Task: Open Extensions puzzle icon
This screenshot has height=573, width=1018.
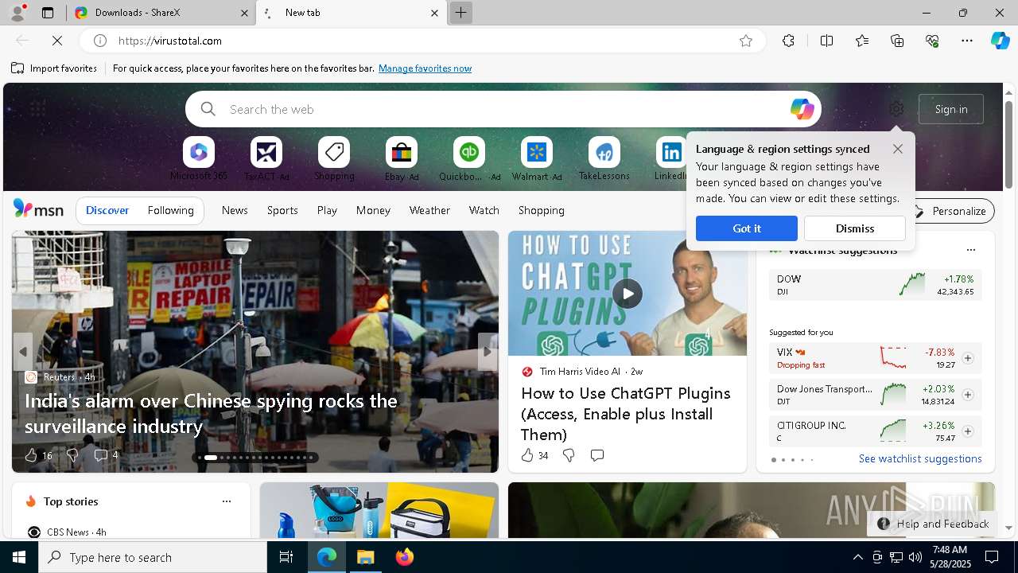Action: (788, 41)
